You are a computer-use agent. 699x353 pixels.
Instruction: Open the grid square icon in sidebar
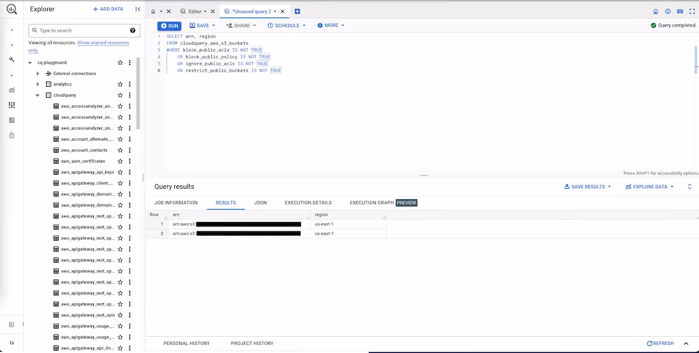pos(12,120)
